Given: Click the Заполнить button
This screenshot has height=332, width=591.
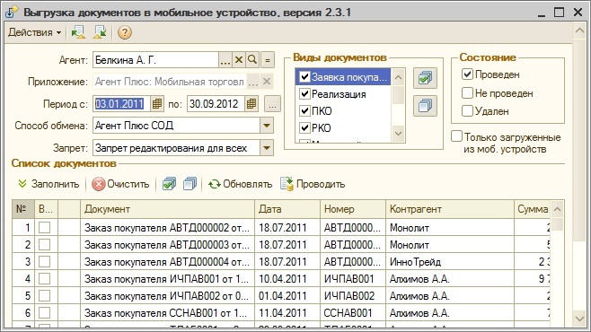Looking at the screenshot, I should pyautogui.click(x=49, y=184).
